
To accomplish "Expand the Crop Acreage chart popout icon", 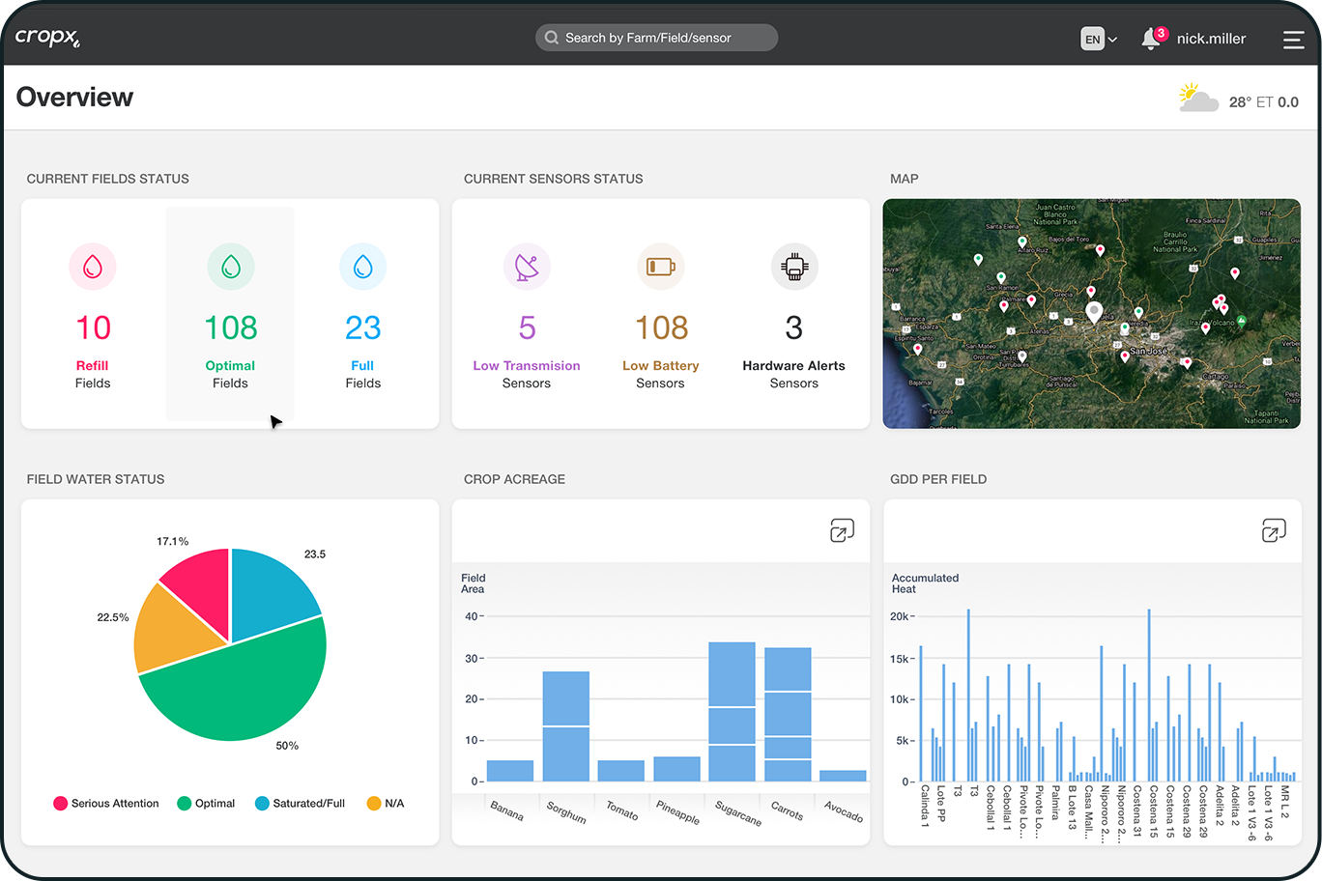I will coord(842,530).
